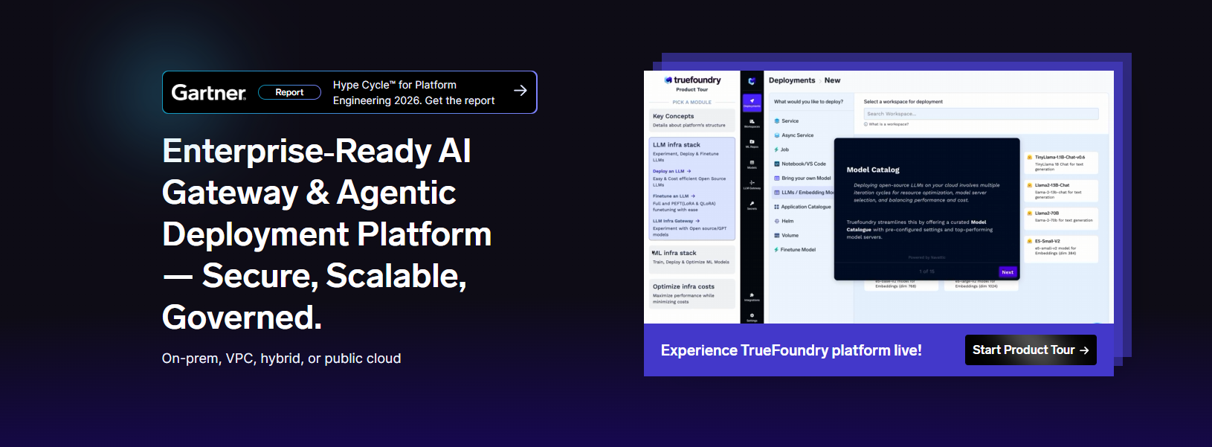This screenshot has height=447, width=1212.
Task: Open the Deploy an LLM link
Action: [672, 171]
